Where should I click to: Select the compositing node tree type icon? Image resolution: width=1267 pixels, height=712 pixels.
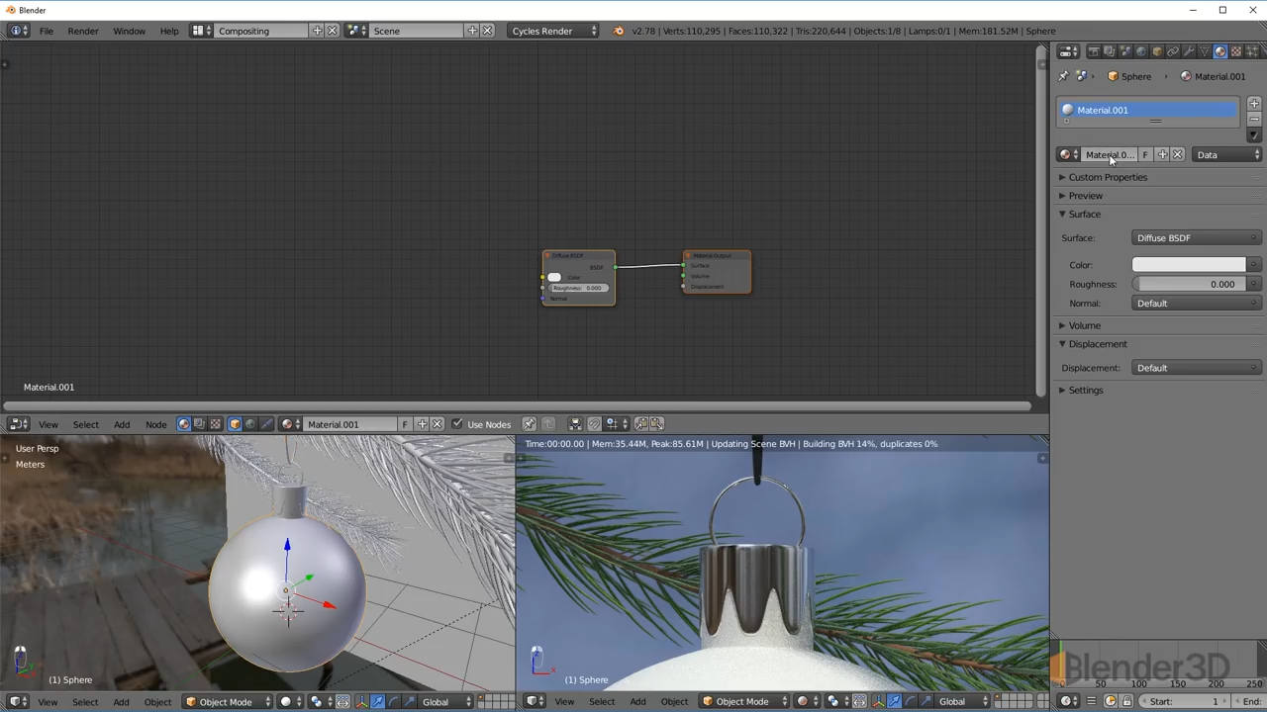(x=199, y=424)
